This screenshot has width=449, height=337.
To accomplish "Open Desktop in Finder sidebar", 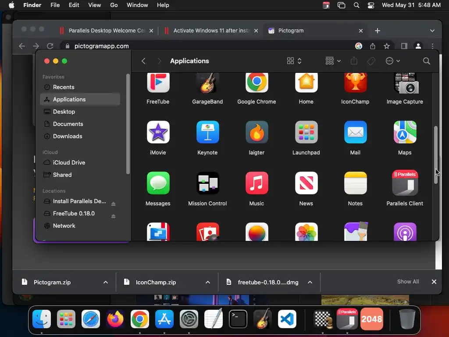I will pos(80,112).
